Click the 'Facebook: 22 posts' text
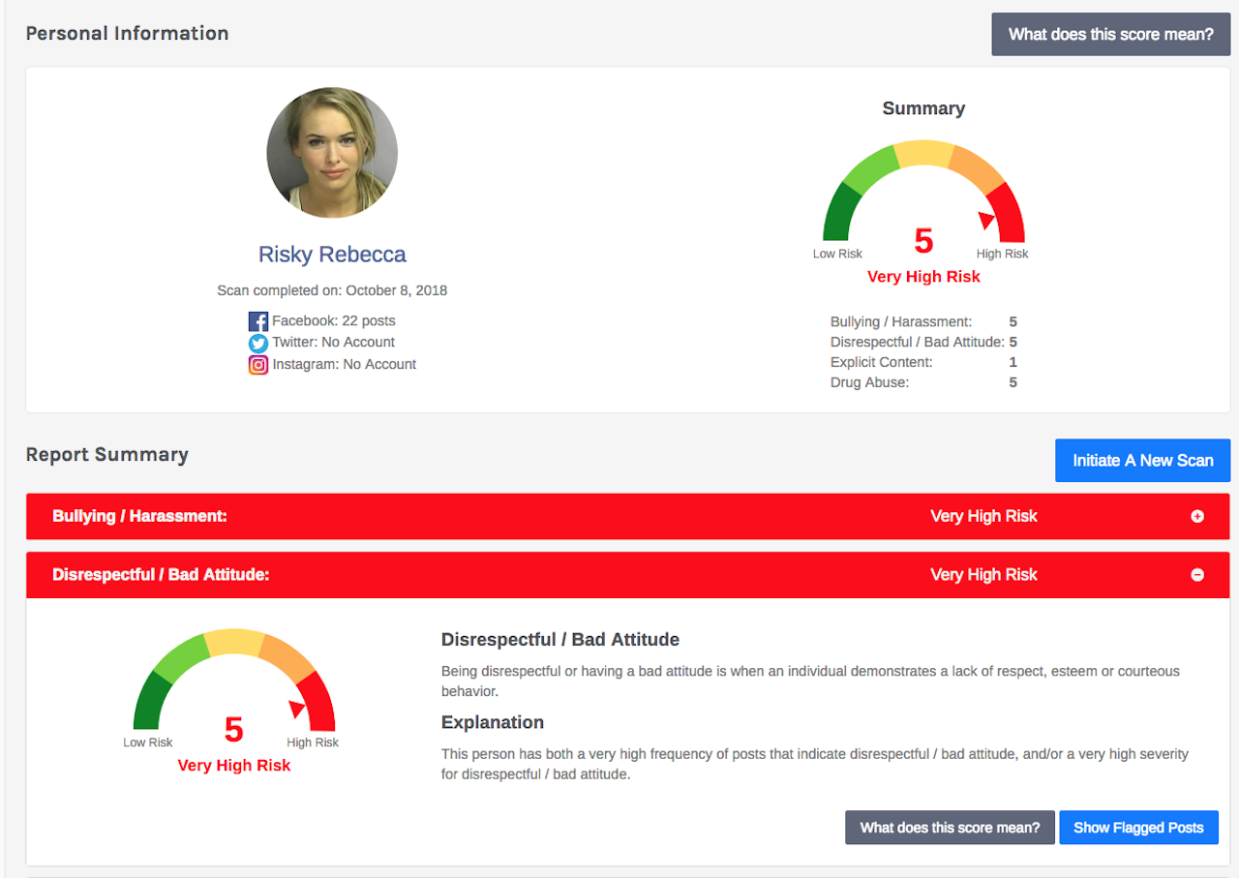 [x=333, y=320]
